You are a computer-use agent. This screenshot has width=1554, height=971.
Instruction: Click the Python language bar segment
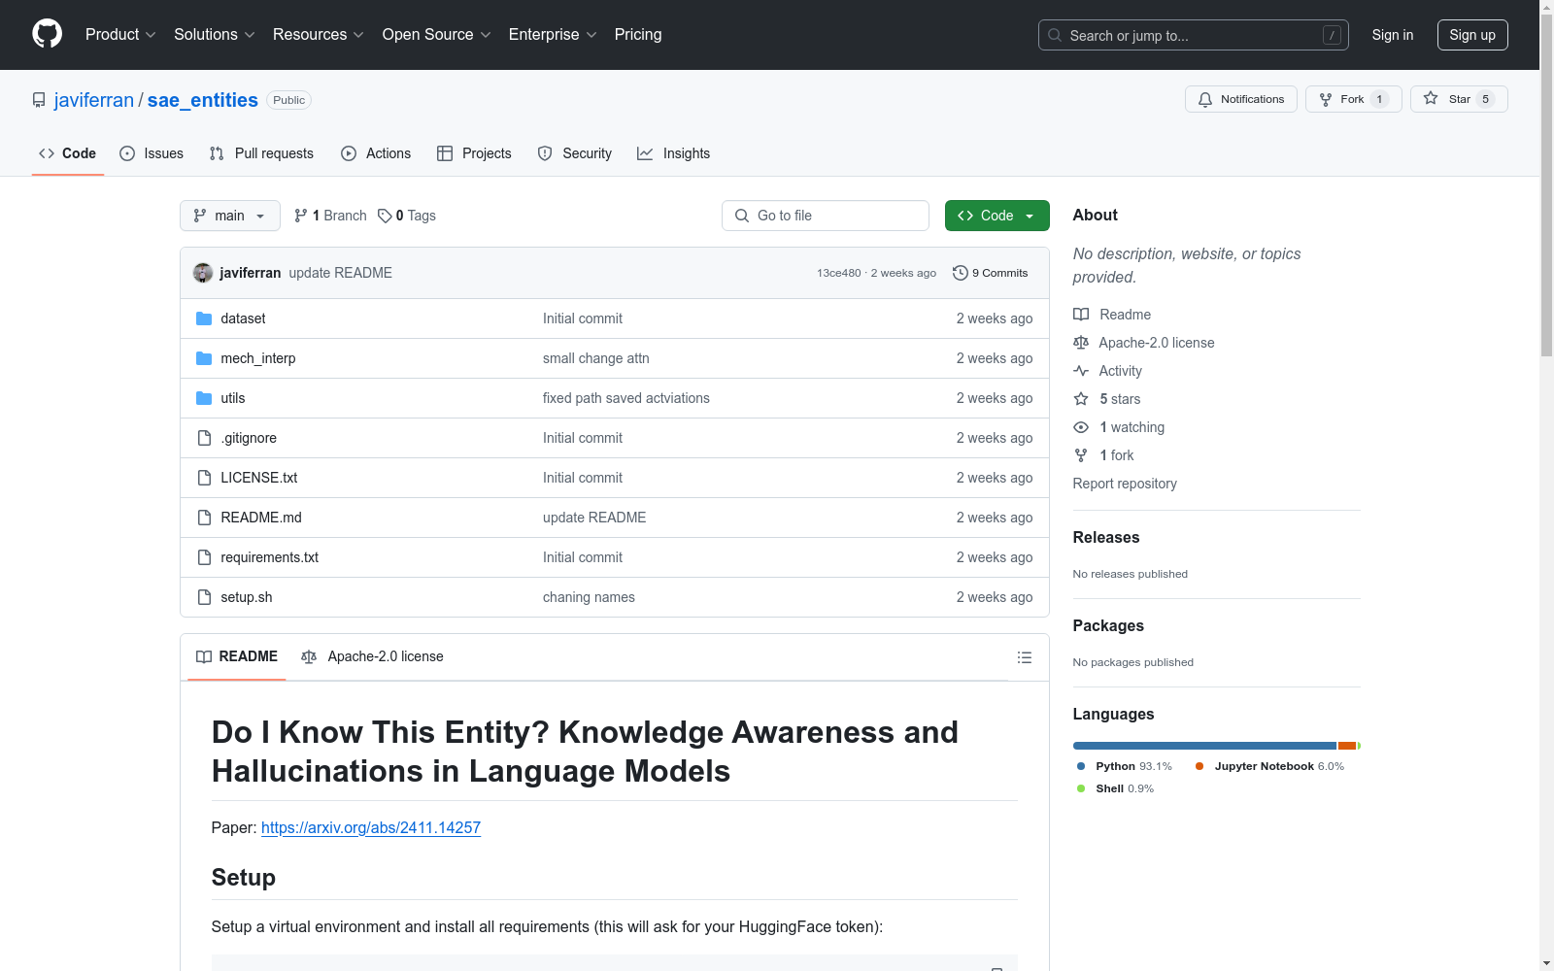point(1204,746)
